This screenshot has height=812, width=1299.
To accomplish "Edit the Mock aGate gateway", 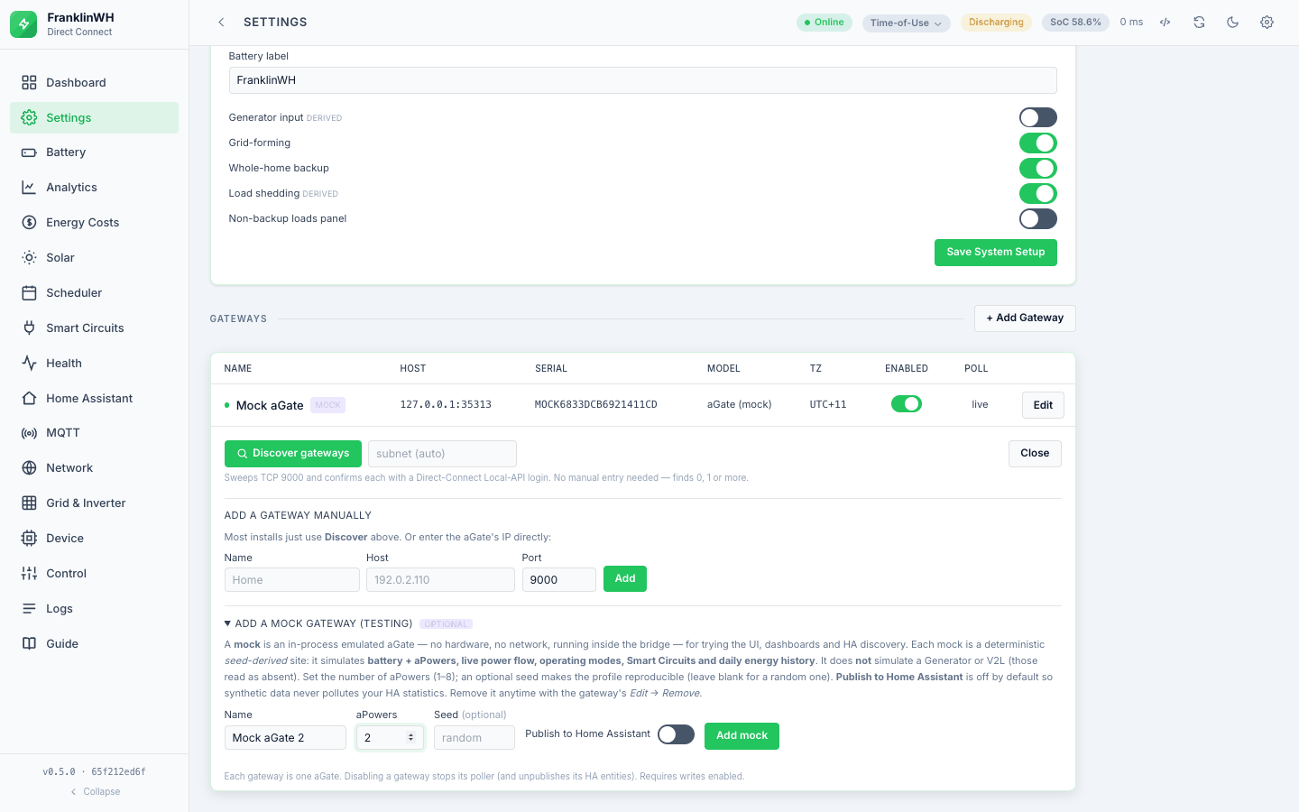I will (1043, 405).
